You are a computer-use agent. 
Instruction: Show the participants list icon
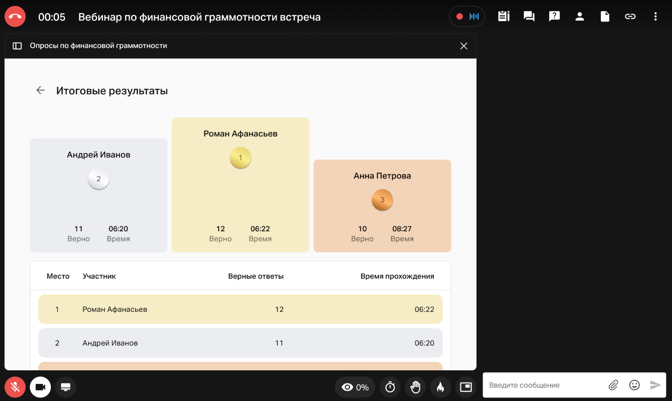tap(580, 17)
